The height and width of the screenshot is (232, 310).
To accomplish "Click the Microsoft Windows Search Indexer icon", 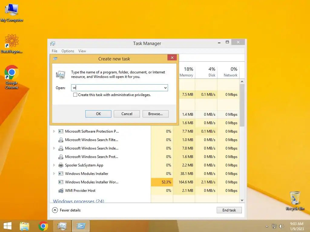I will (x=61, y=148).
